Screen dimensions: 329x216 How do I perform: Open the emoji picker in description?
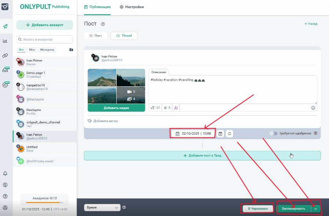(x=313, y=108)
